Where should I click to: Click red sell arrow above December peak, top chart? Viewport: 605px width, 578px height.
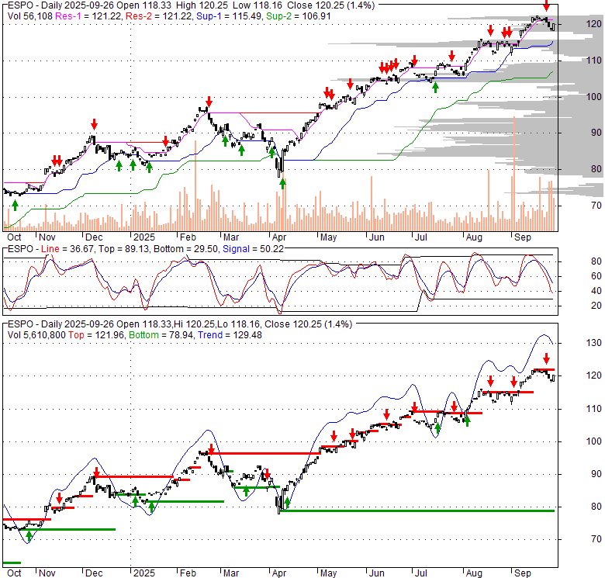pos(94,125)
